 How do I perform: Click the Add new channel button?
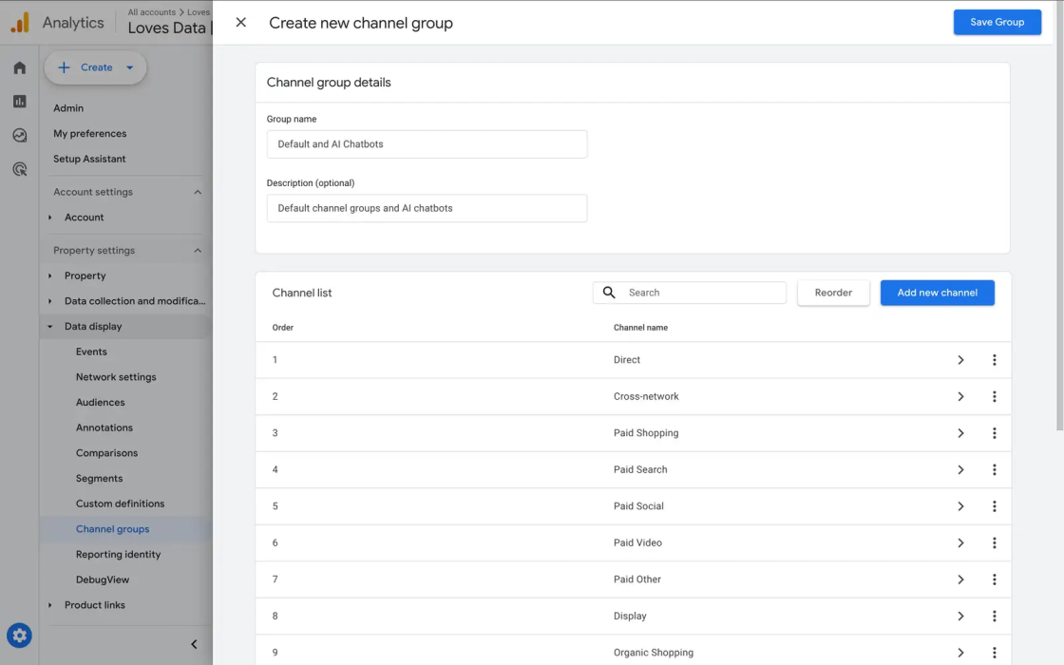(x=938, y=293)
